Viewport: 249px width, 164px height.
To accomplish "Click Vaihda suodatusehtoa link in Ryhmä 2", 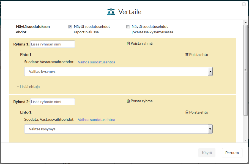I will pos(96,120).
